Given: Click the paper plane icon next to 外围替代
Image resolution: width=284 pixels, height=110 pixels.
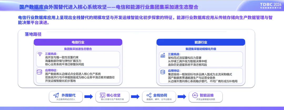Looking at the screenshot, I should [x=56, y=95].
